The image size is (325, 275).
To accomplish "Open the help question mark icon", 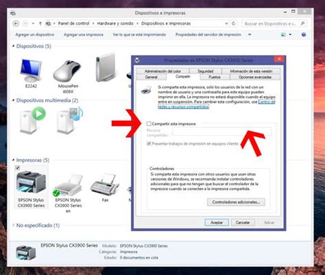I will click(x=304, y=35).
